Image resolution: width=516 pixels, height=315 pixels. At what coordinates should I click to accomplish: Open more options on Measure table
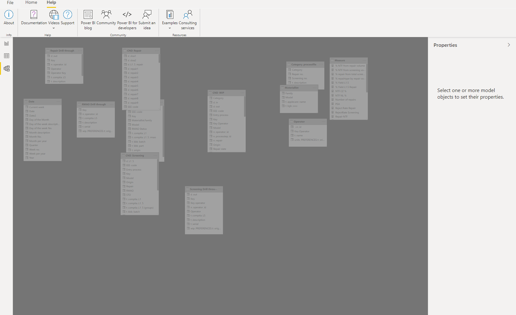tap(364, 60)
